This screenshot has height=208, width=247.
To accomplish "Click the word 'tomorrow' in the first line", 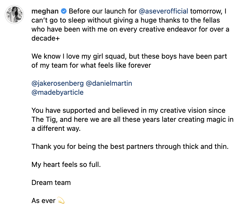I will point(206,11).
